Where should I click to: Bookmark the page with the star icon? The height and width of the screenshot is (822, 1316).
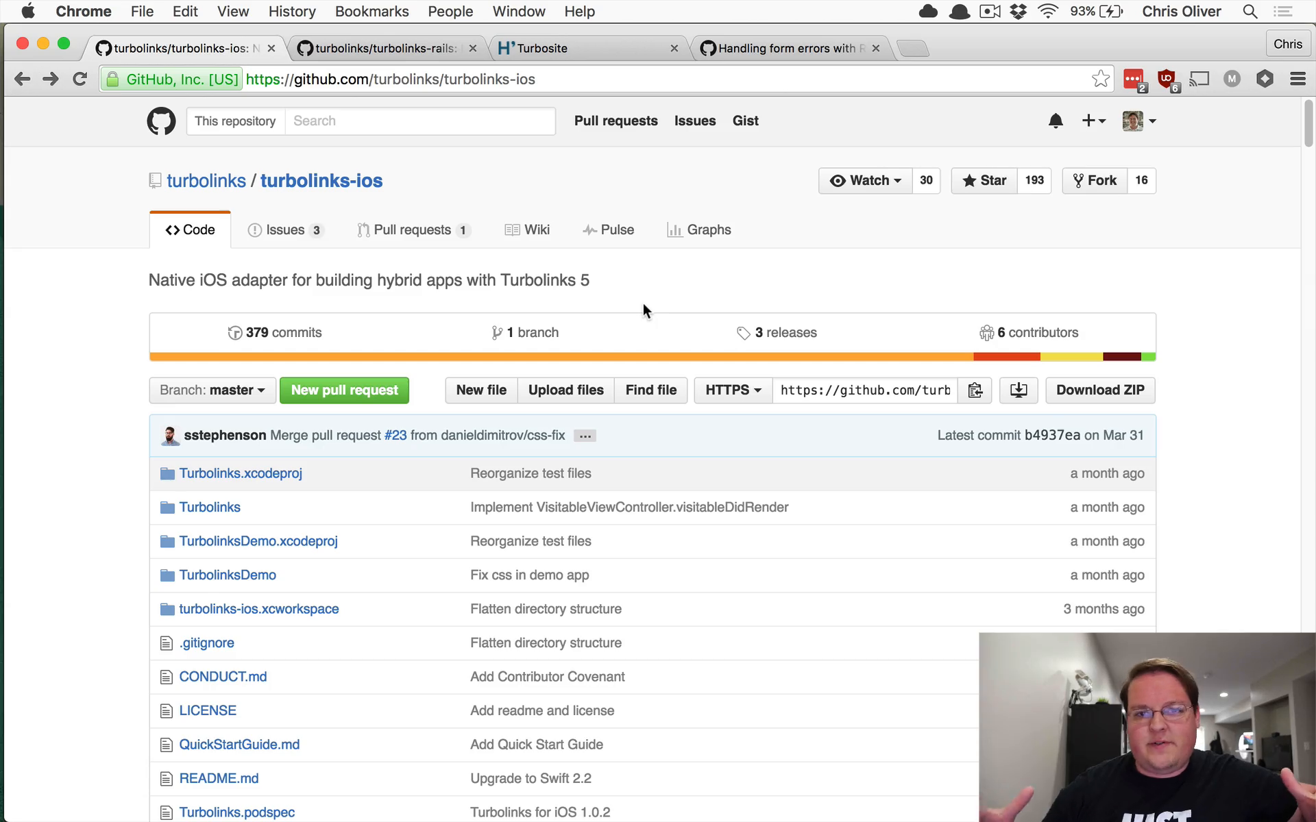click(x=1101, y=79)
